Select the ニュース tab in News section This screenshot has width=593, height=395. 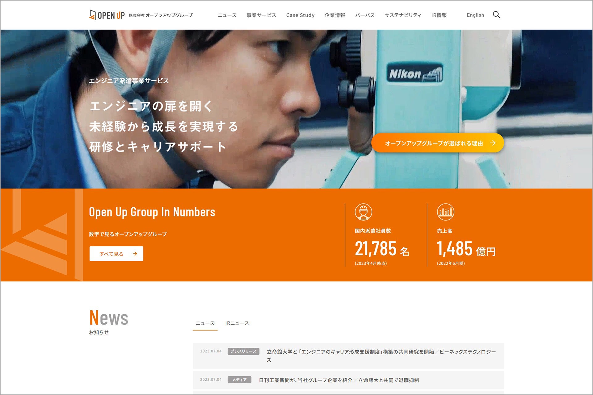(x=205, y=323)
